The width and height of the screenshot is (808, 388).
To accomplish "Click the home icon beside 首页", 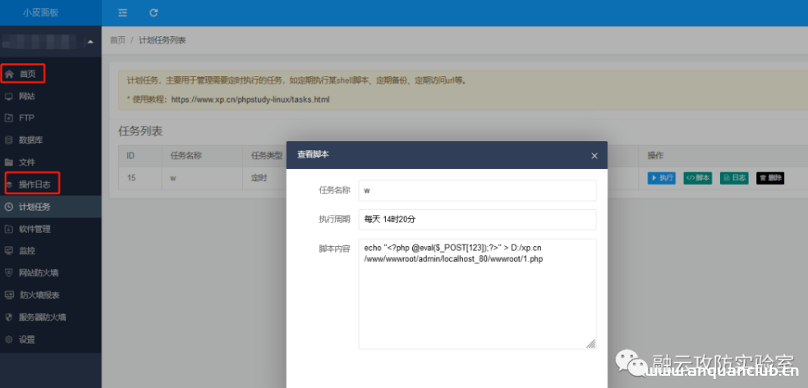I will [9, 74].
